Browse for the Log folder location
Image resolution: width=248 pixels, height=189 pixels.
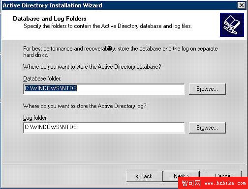207,128
